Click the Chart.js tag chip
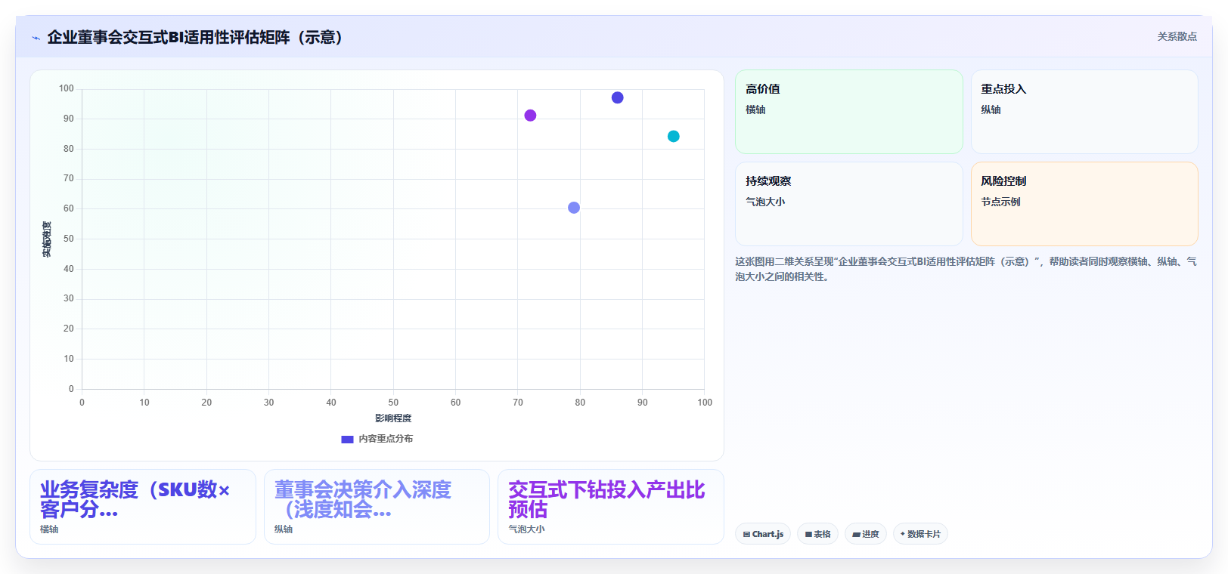 click(x=763, y=534)
